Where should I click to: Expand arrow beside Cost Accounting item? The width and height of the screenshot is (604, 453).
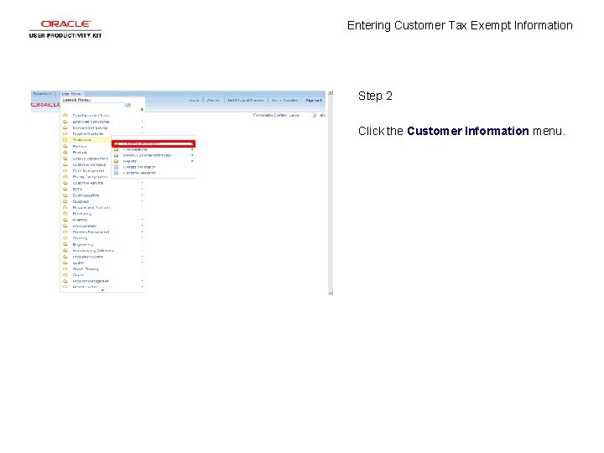coord(142,195)
